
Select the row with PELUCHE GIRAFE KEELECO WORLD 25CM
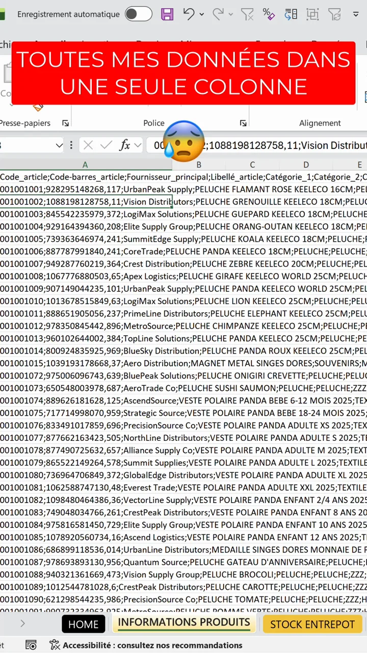coord(183,276)
